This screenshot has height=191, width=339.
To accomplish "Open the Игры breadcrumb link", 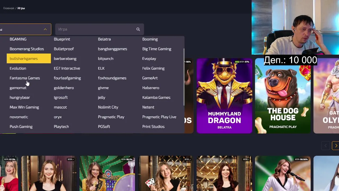I will click(x=21, y=8).
